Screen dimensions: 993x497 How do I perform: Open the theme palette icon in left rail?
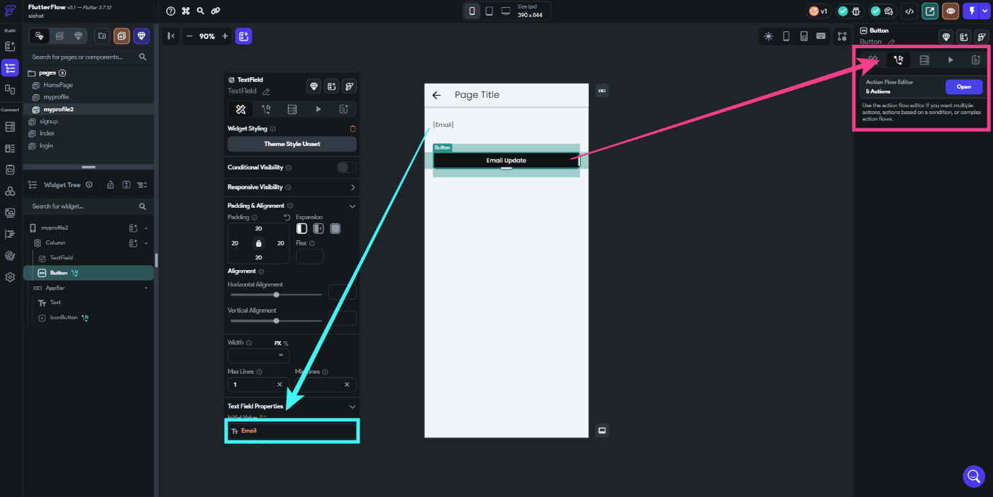(10, 255)
